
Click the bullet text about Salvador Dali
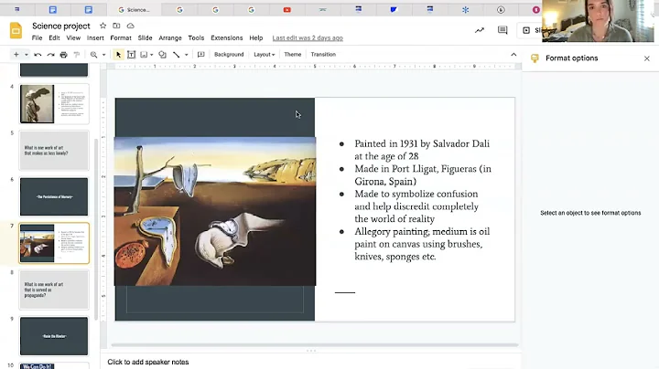pyautogui.click(x=422, y=150)
